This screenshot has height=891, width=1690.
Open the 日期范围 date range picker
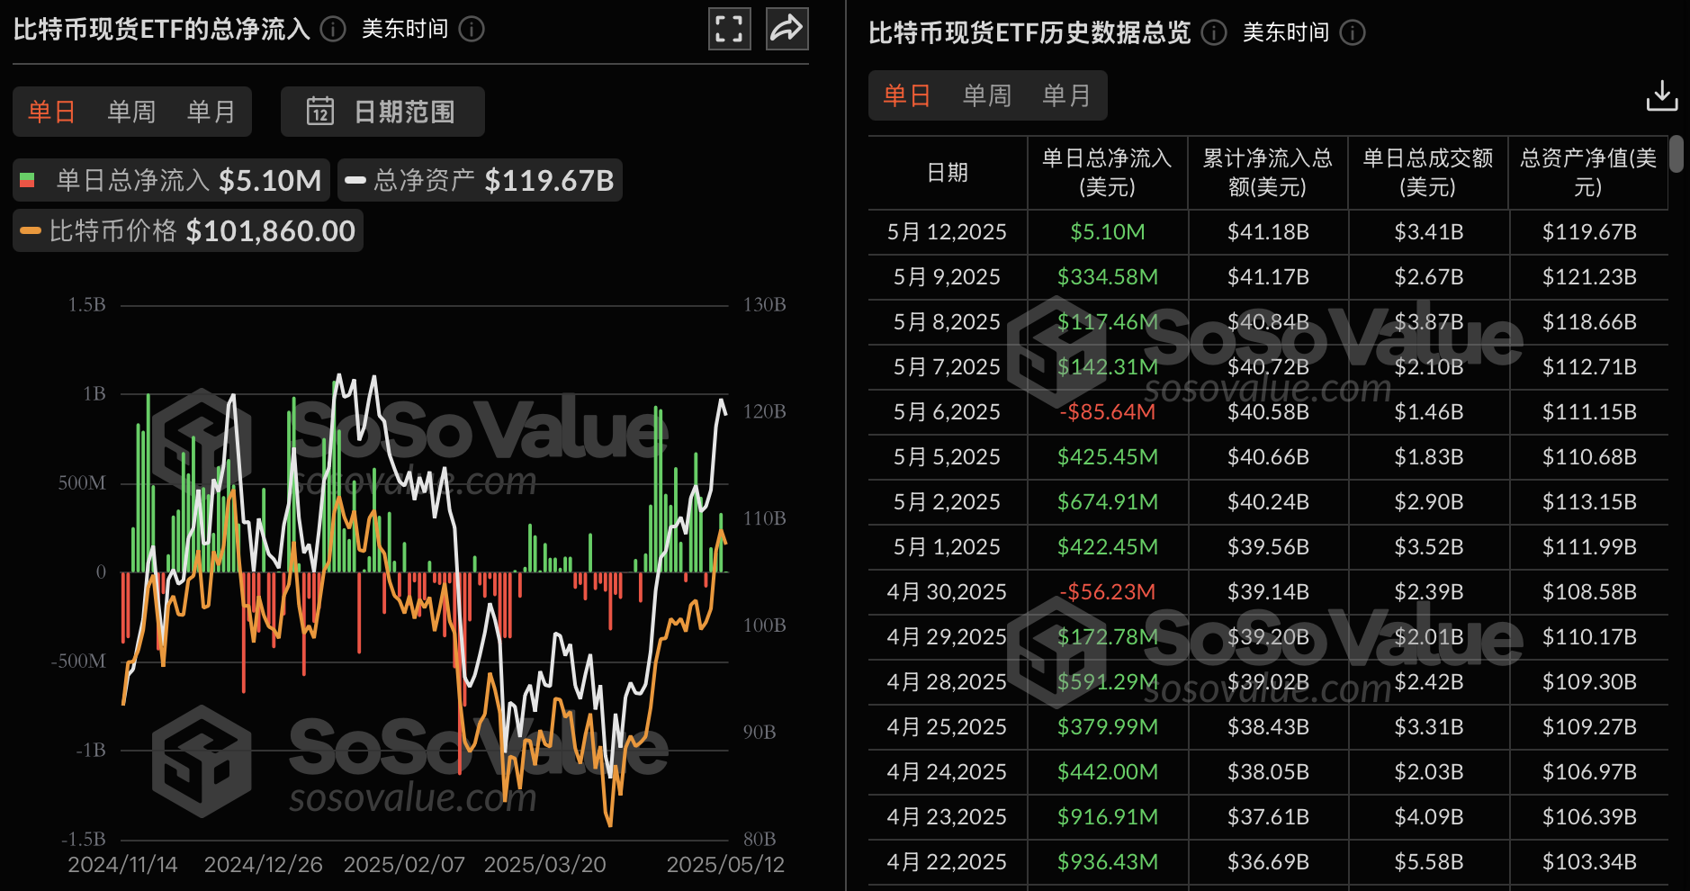click(x=383, y=112)
